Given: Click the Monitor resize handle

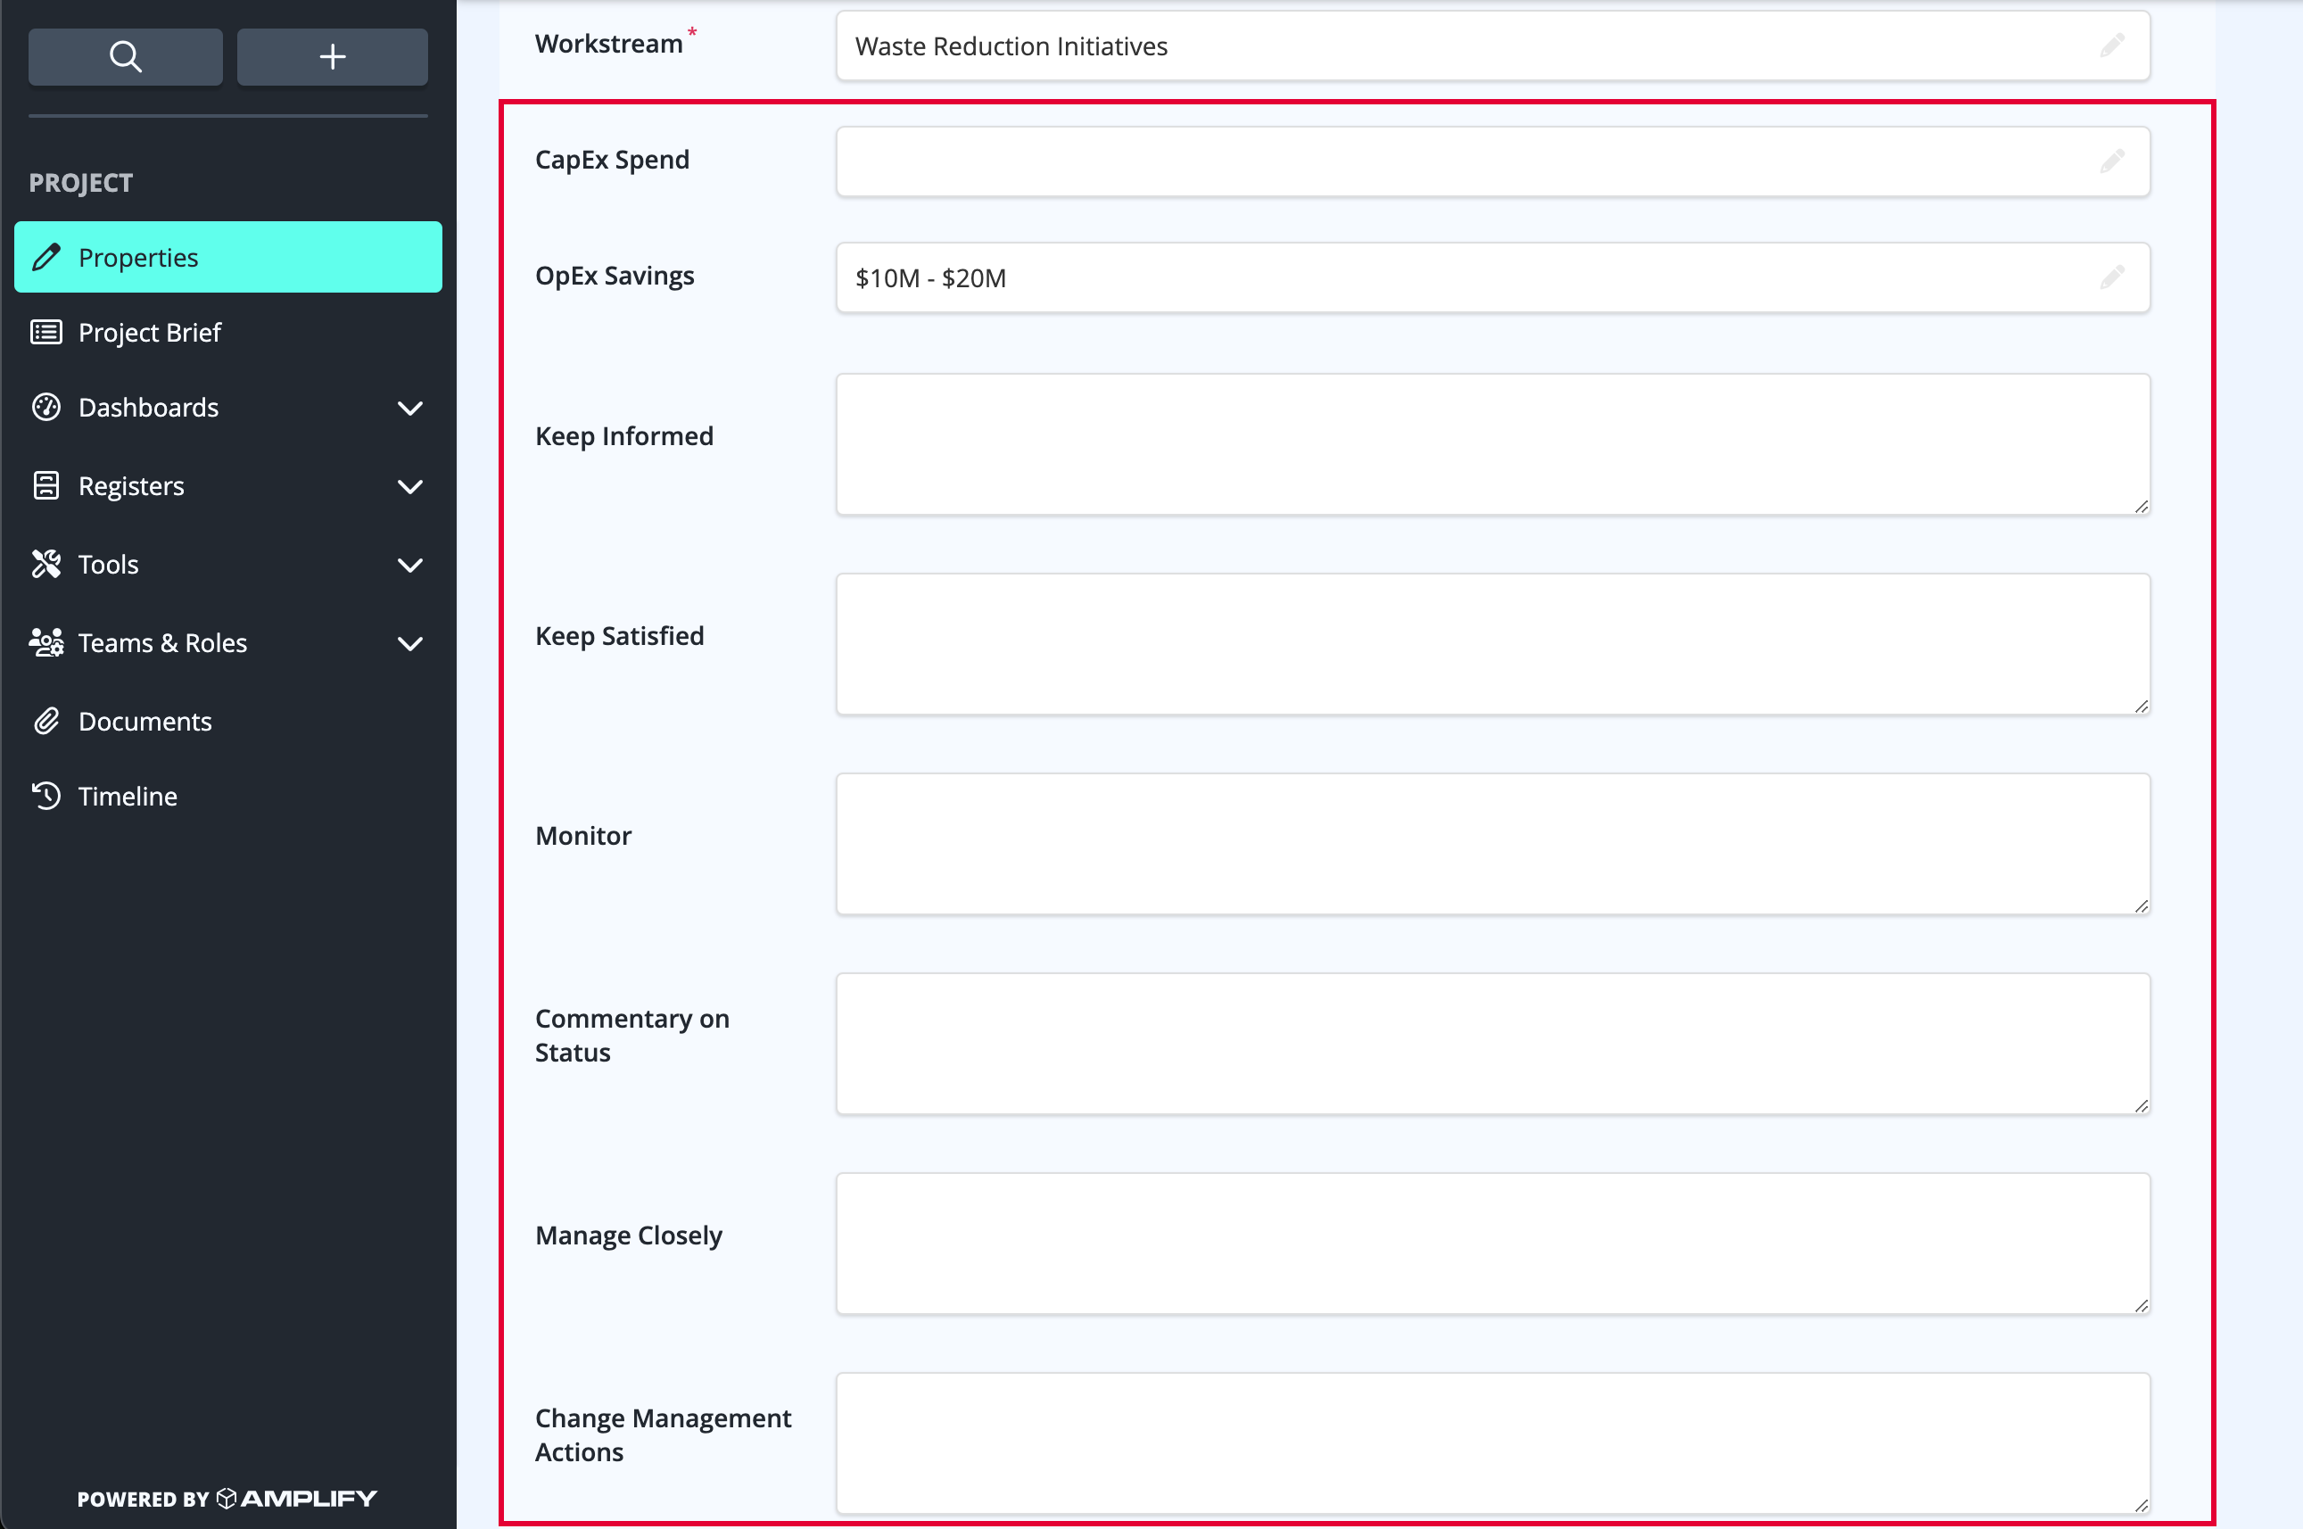Looking at the screenshot, I should [x=2142, y=906].
